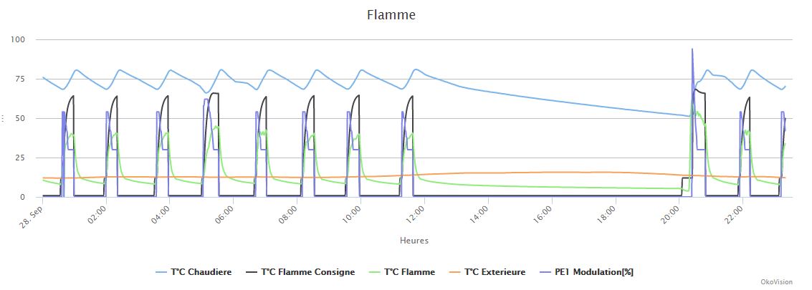Hide the T°C Flamme Consigne series
The width and height of the screenshot is (812, 290).
click(307, 272)
